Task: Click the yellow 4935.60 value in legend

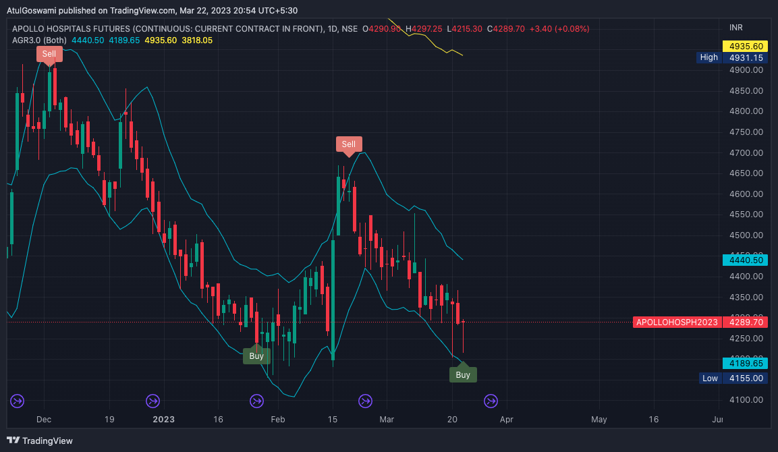Action: [x=161, y=40]
